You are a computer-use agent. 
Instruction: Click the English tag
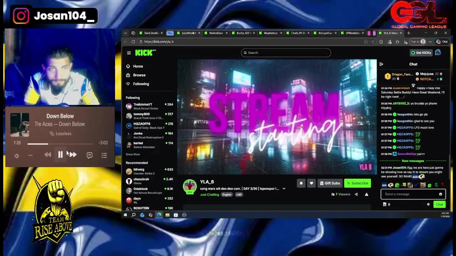227,194
